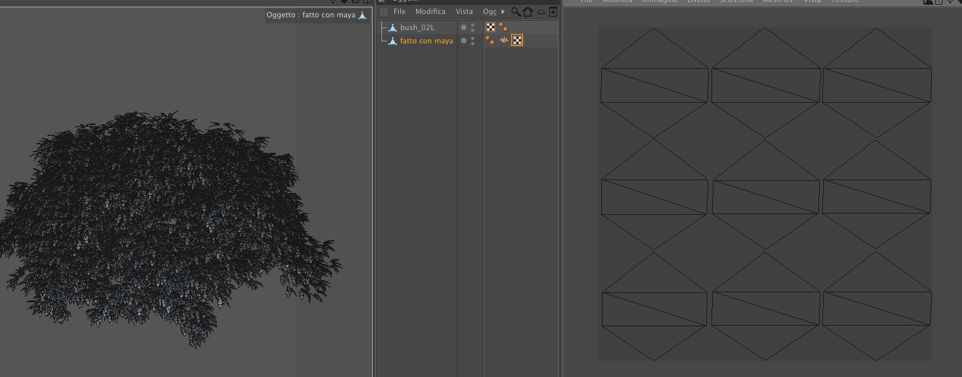This screenshot has width=962, height=377.
Task: Select the orange spheres tag on bush_02L
Action: (503, 27)
